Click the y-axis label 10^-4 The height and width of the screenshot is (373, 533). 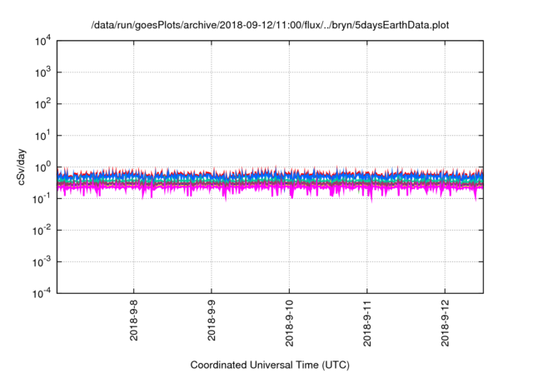click(x=42, y=293)
